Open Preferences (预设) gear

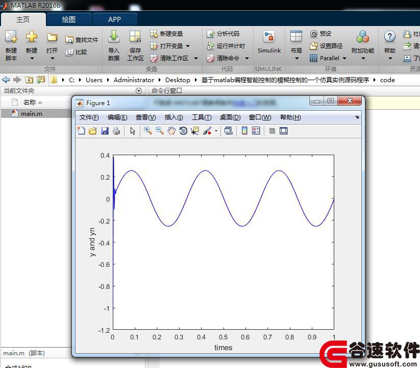pyautogui.click(x=320, y=34)
